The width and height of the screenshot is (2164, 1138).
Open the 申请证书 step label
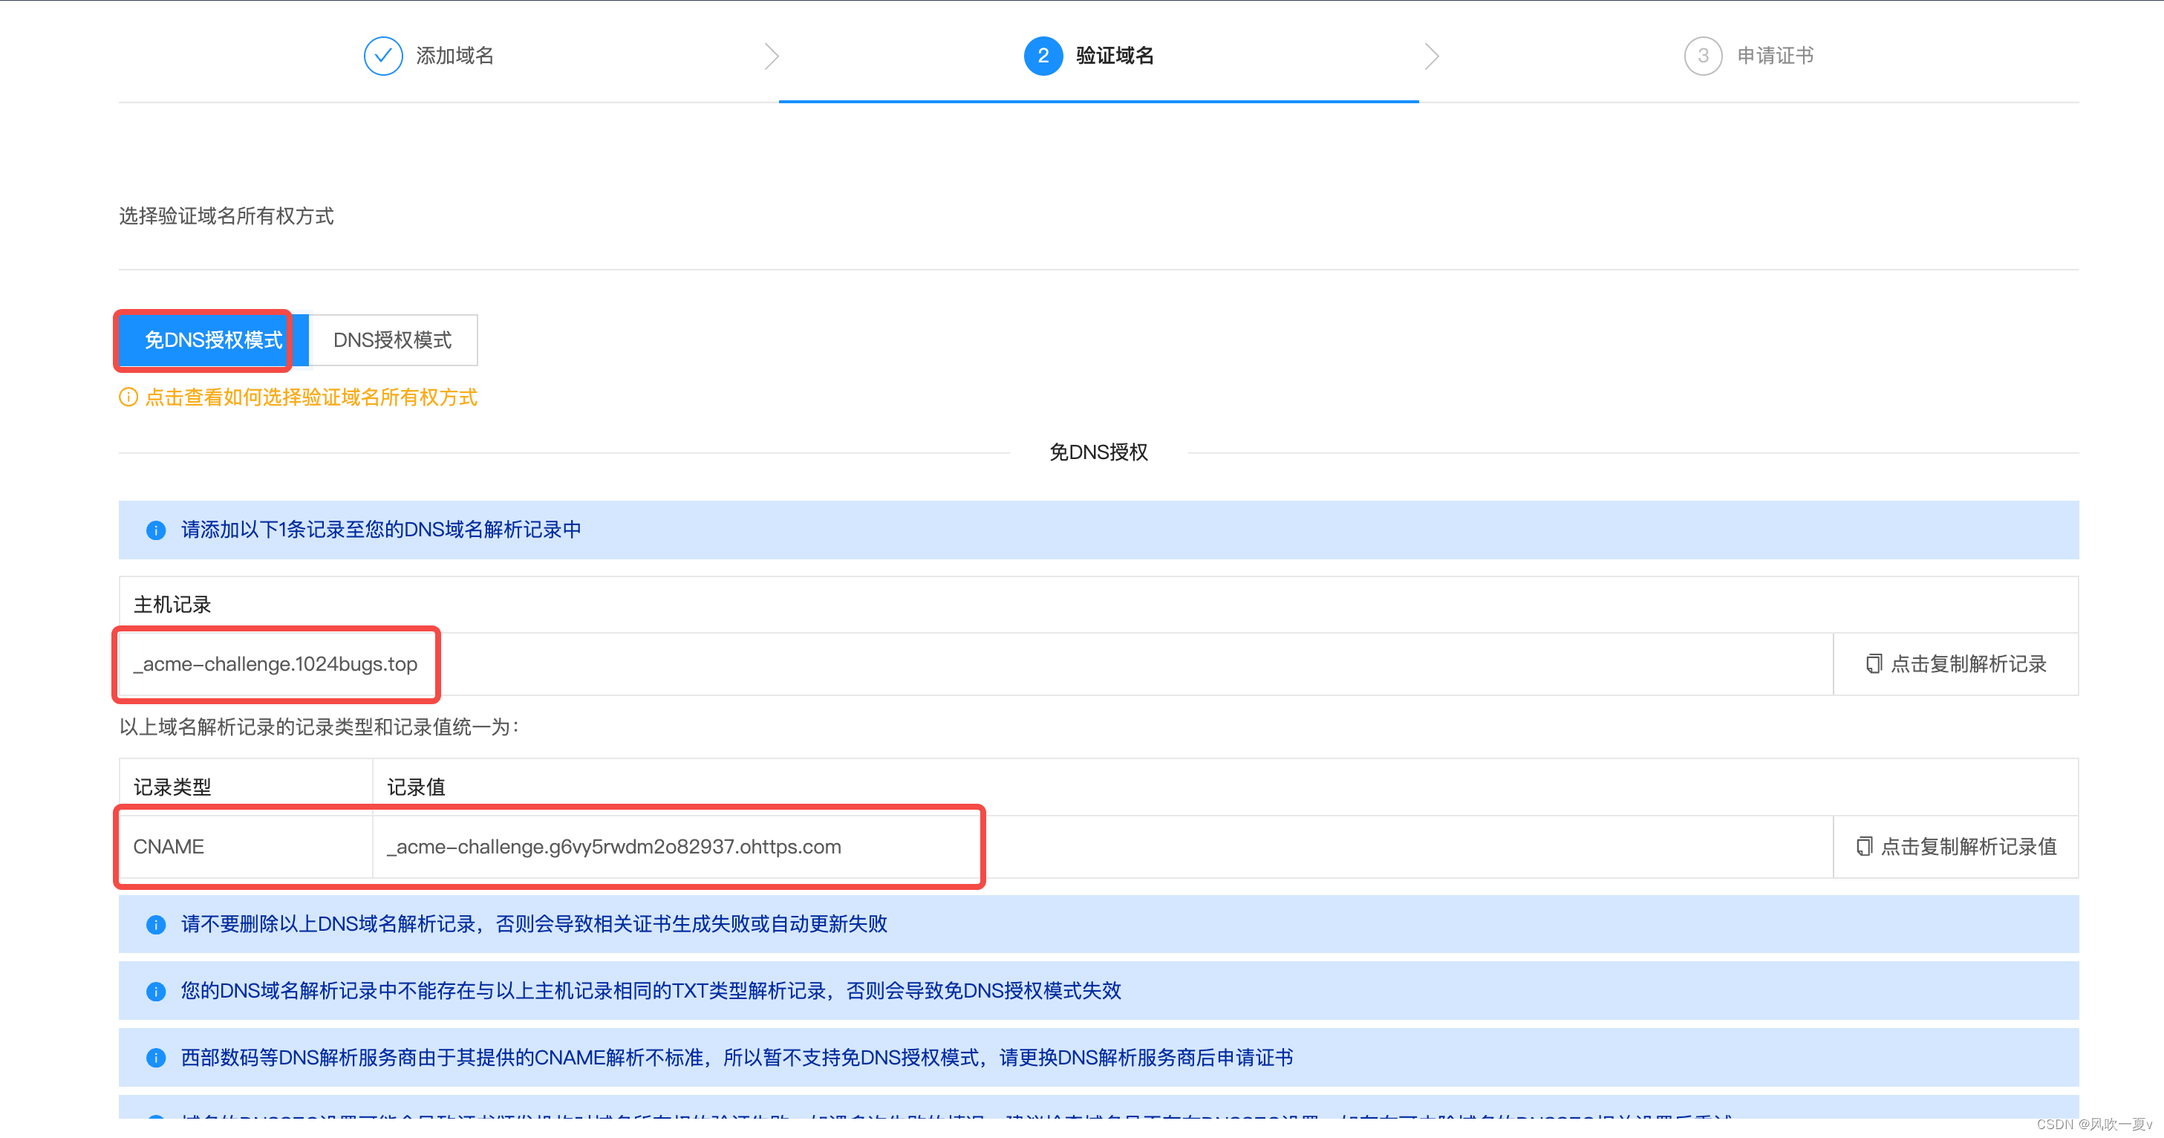pos(1775,56)
